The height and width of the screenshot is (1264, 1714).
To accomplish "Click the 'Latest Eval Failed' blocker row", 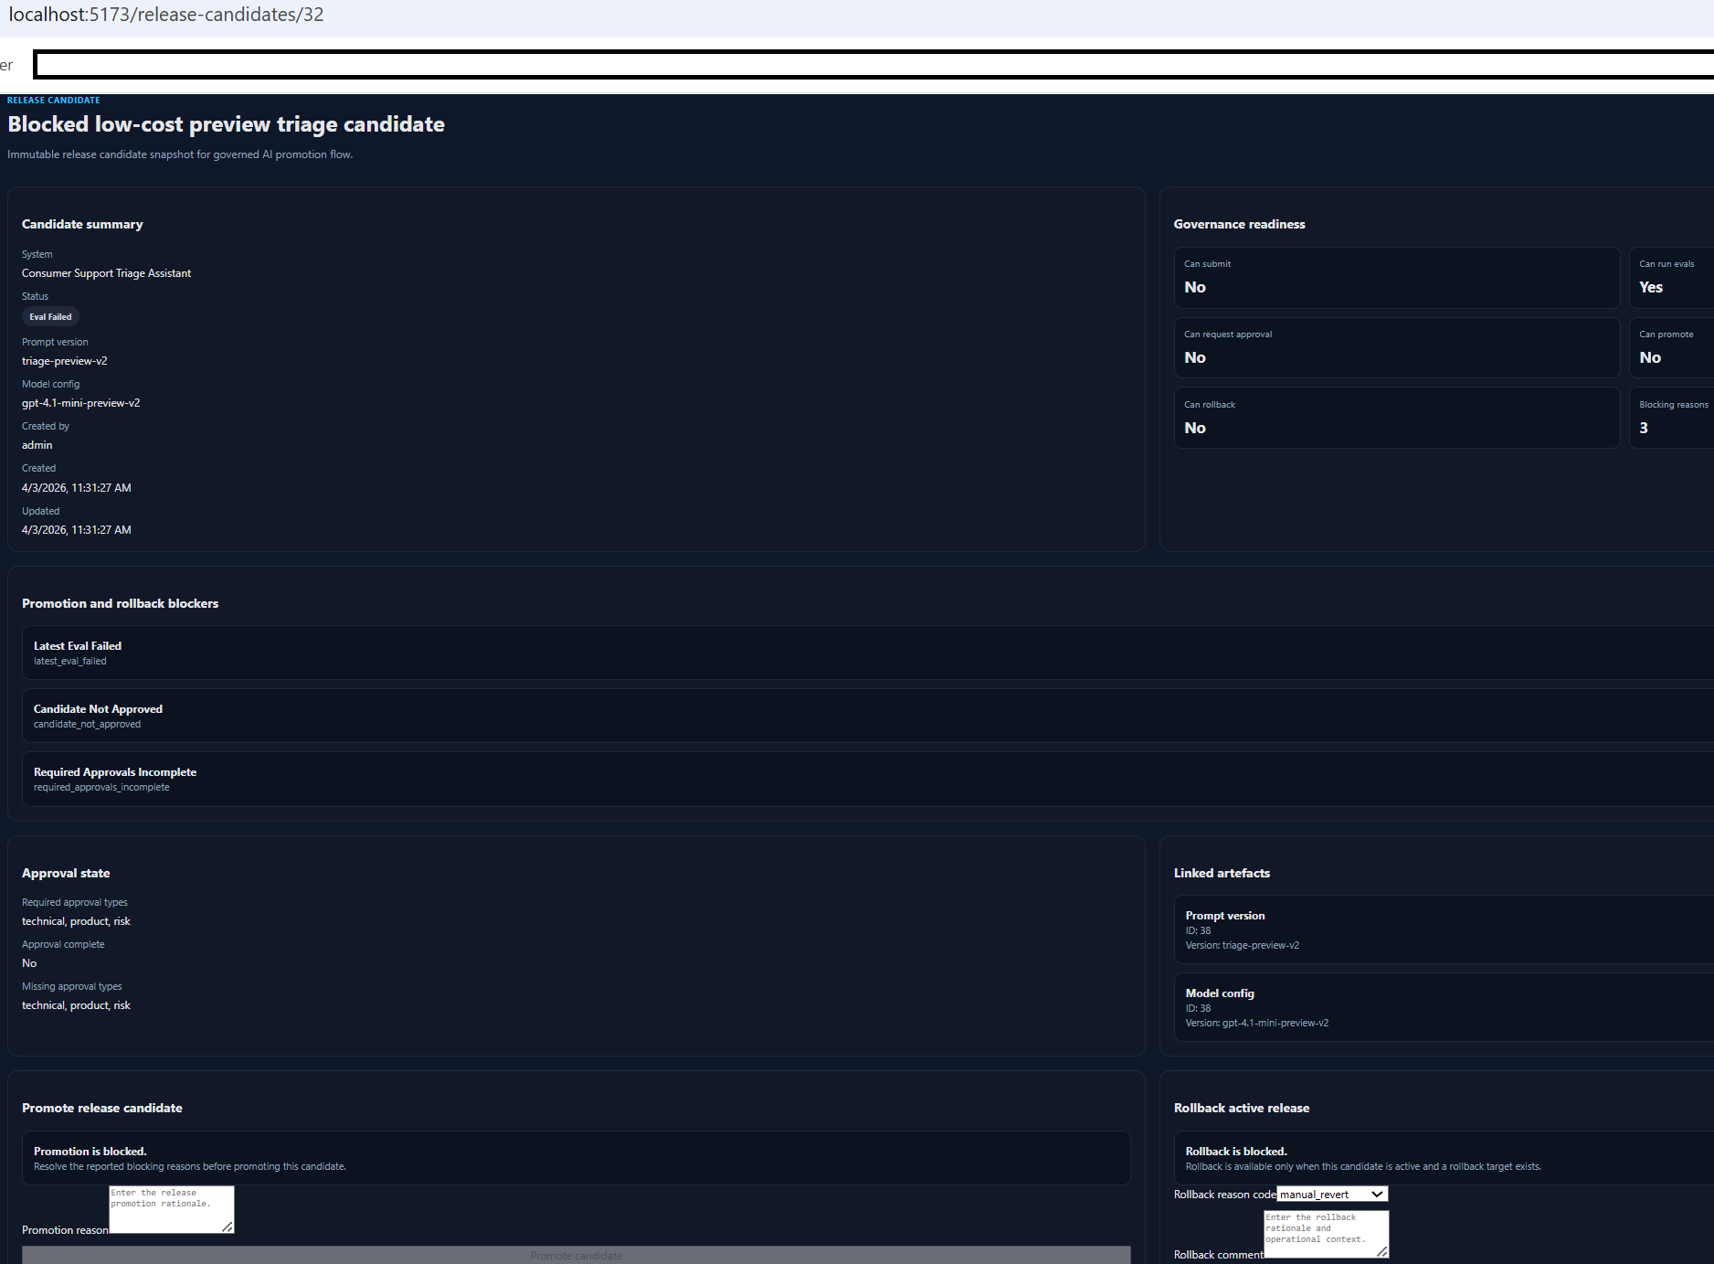I will click(x=868, y=653).
